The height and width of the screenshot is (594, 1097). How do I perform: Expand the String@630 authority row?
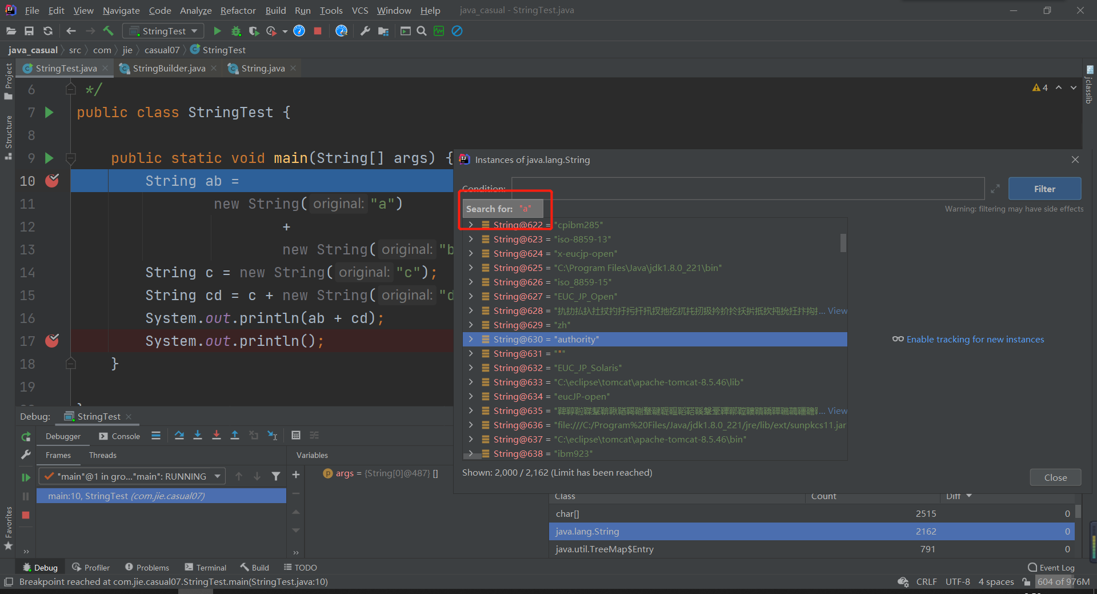coord(471,339)
